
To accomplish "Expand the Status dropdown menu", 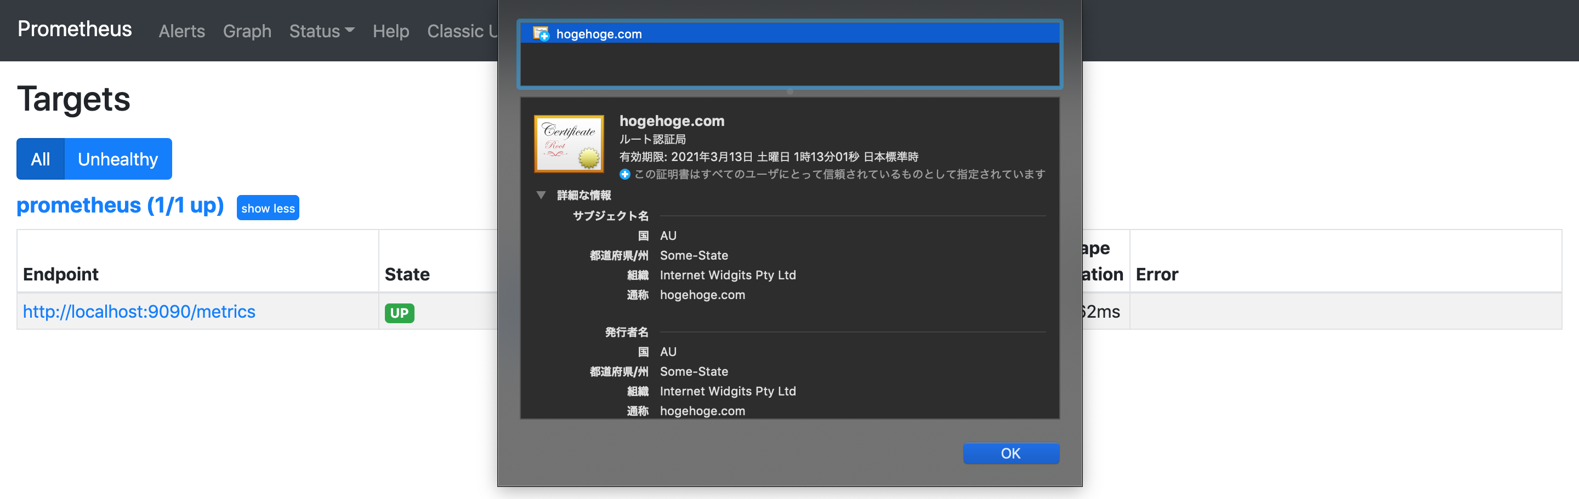I will (x=322, y=31).
